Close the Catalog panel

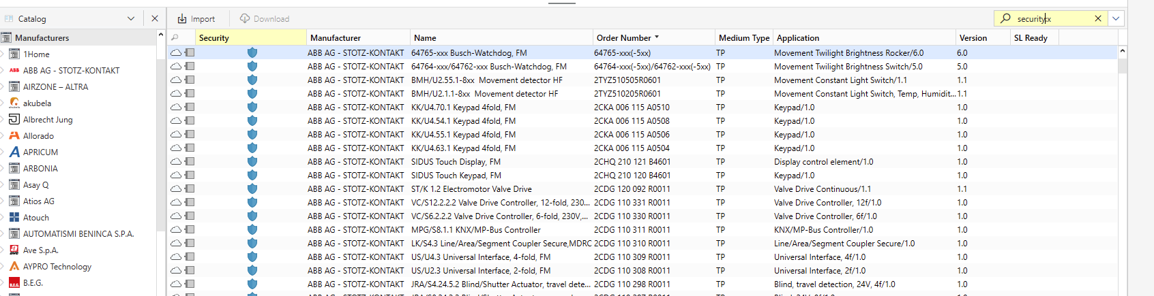(155, 19)
